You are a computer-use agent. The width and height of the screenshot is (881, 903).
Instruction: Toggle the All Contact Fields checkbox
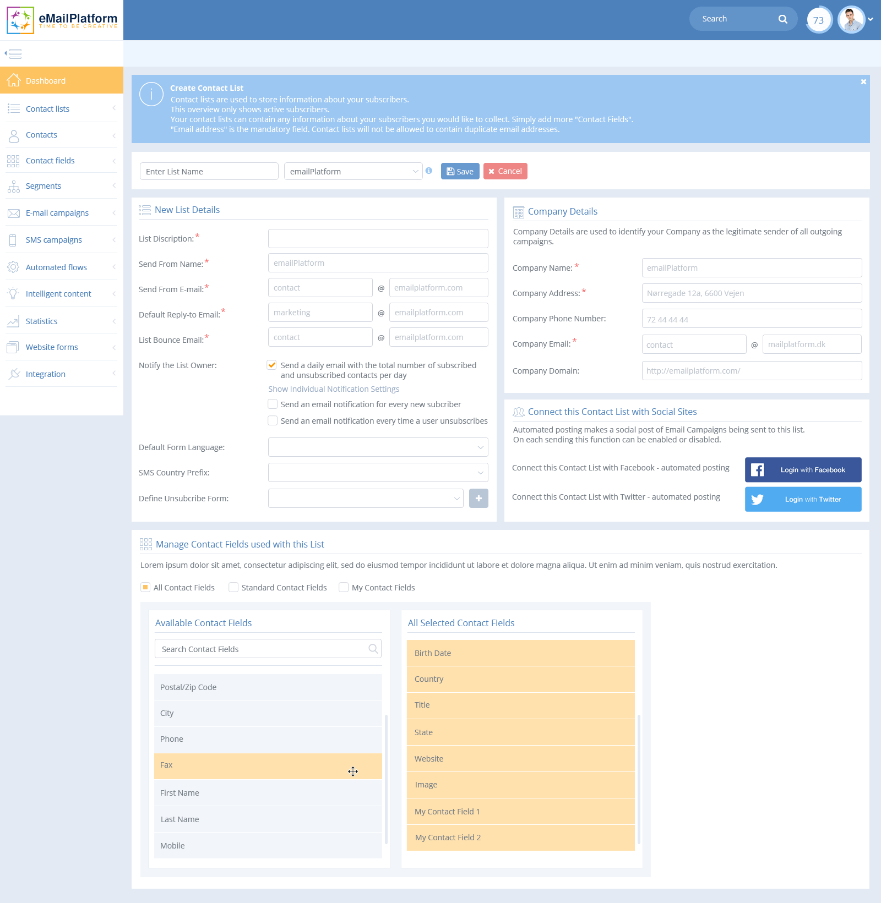(x=145, y=587)
